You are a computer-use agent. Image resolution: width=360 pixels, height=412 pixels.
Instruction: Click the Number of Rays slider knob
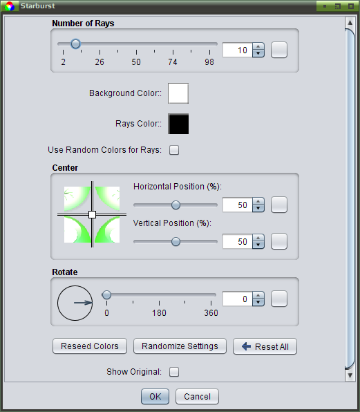coord(75,44)
